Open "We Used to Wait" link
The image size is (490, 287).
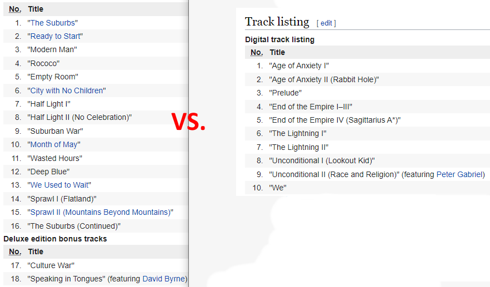(x=59, y=185)
